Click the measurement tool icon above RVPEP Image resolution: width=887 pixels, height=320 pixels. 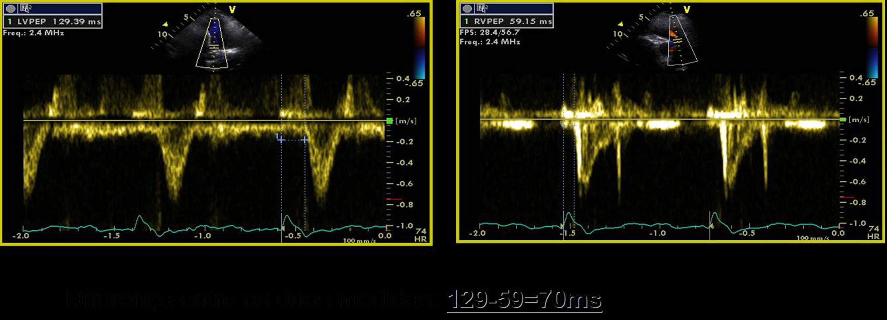(x=482, y=8)
